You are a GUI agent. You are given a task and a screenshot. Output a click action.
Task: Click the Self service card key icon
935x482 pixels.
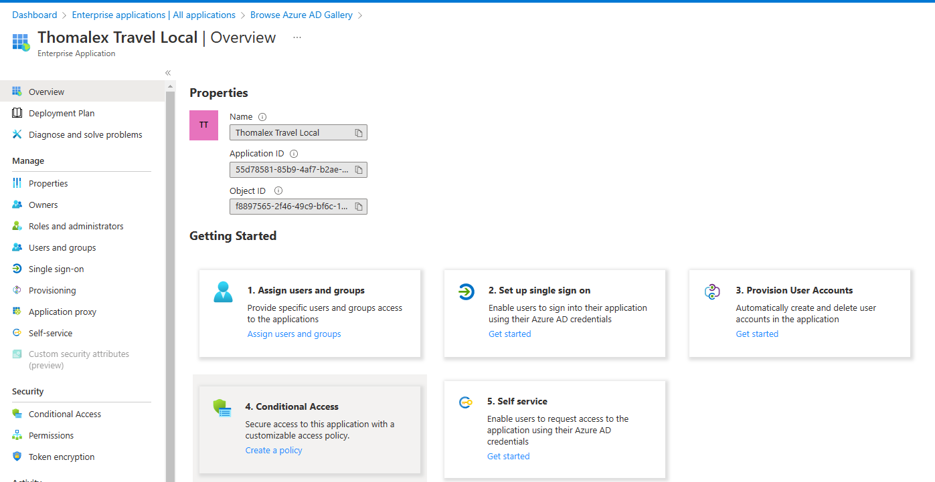click(465, 402)
